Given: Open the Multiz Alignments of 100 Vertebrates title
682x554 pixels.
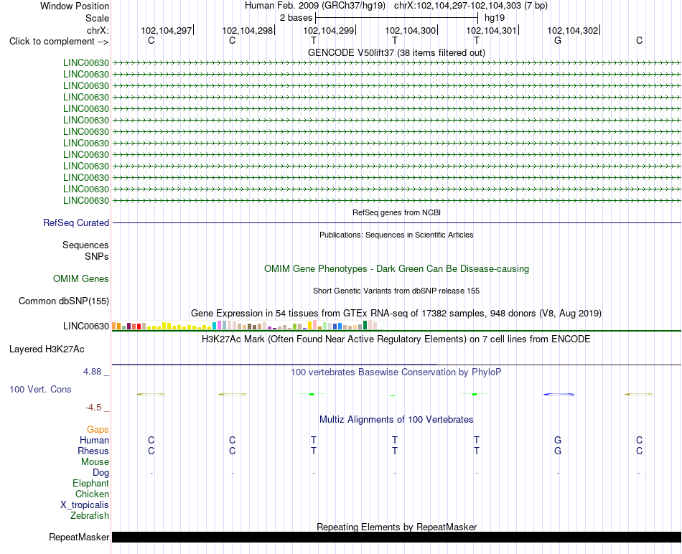Looking at the screenshot, I should pos(396,420).
